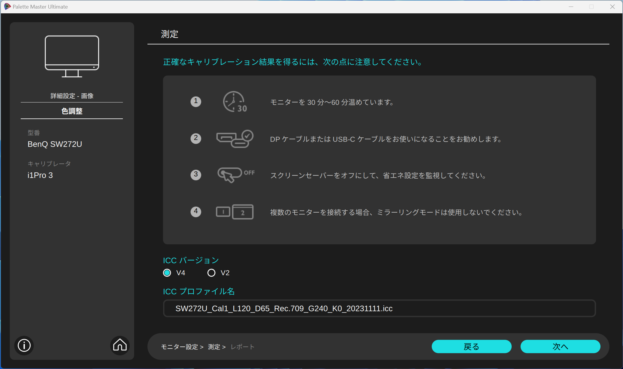The width and height of the screenshot is (623, 369).
Task: Click the 次へ next button
Action: point(560,346)
